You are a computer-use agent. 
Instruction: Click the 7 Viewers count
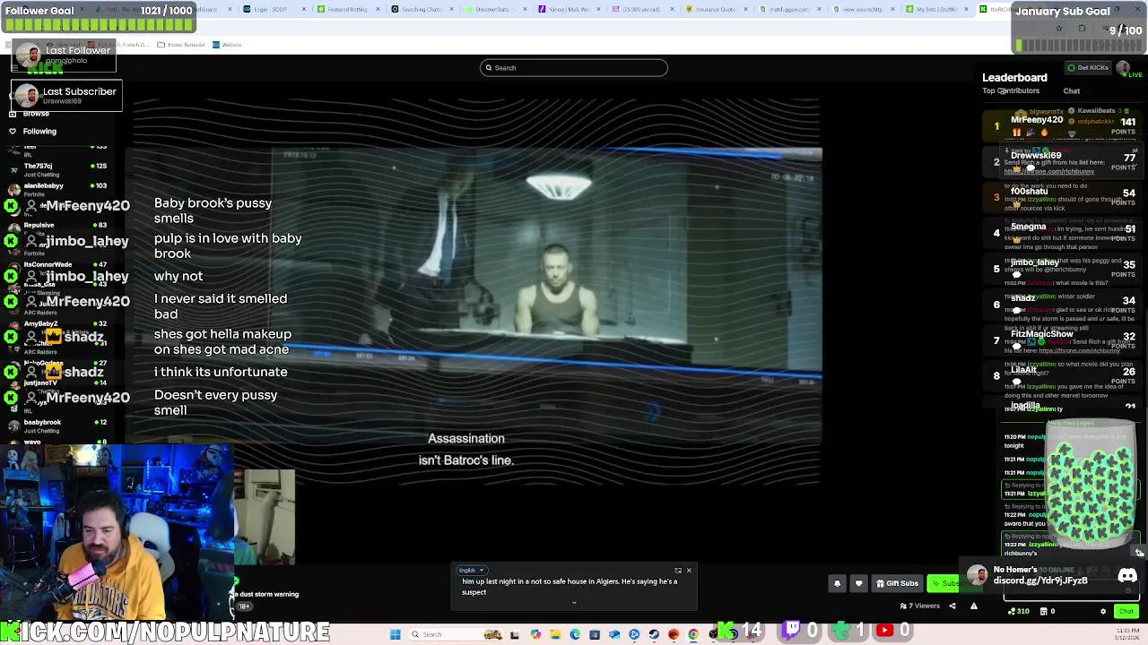point(920,606)
